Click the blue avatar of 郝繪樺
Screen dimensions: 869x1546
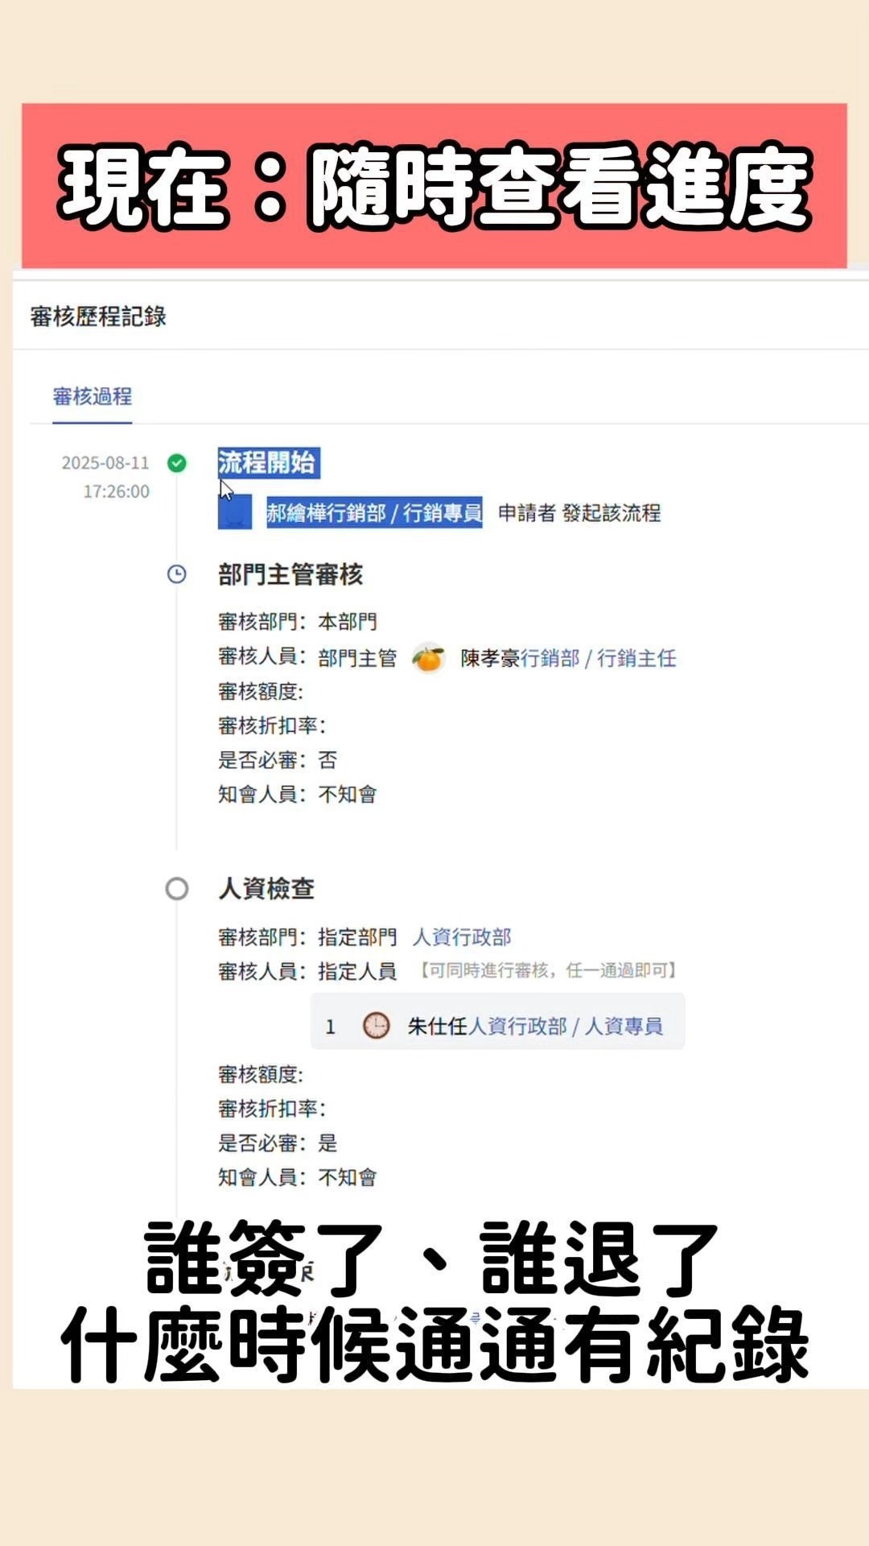(x=235, y=512)
